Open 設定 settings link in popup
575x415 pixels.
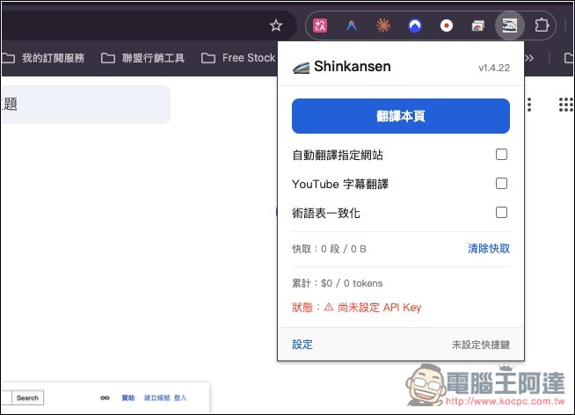point(302,345)
